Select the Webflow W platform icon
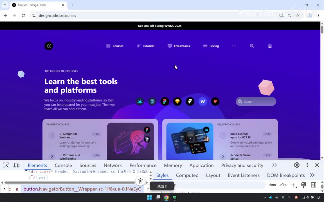324x202 pixels. pos(202,101)
